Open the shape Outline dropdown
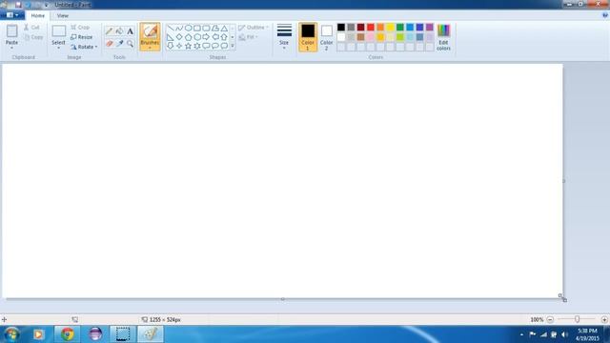The width and height of the screenshot is (610, 343). [254, 28]
